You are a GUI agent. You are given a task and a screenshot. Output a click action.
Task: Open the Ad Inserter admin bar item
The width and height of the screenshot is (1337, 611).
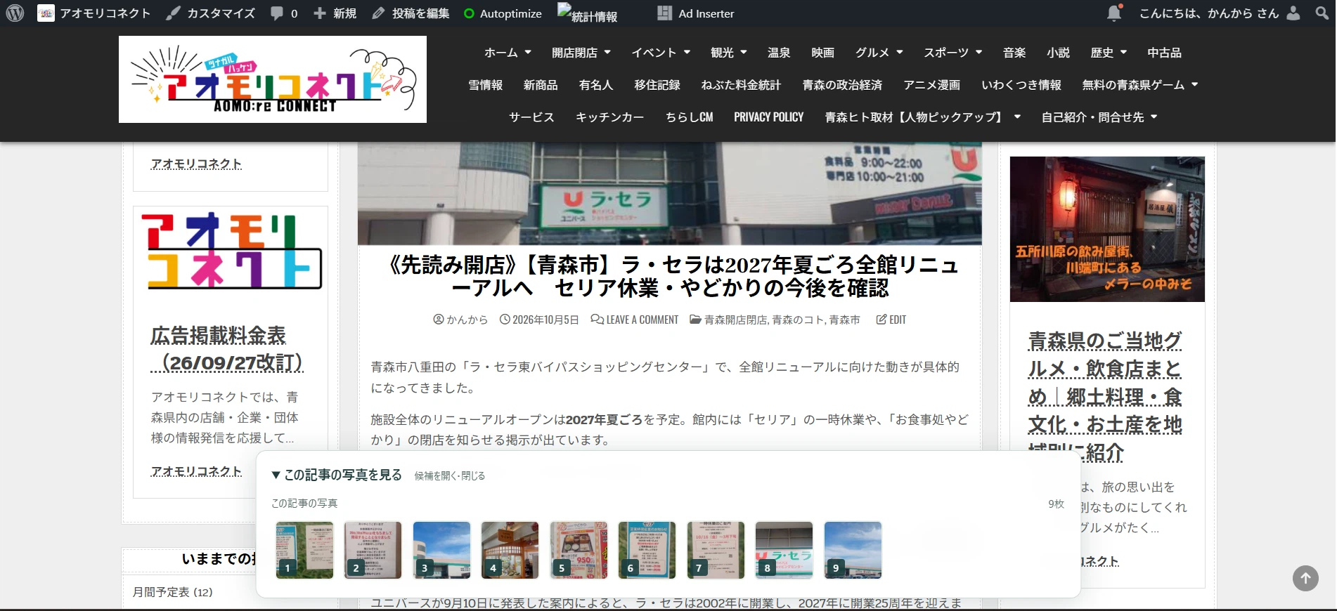coord(696,13)
